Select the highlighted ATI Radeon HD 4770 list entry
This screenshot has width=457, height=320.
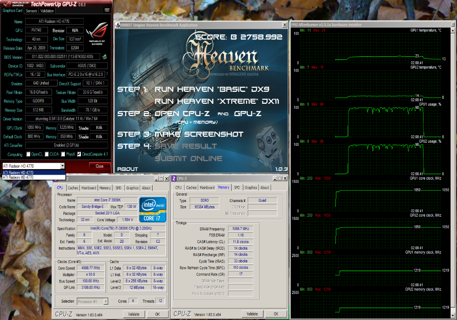tap(33, 172)
